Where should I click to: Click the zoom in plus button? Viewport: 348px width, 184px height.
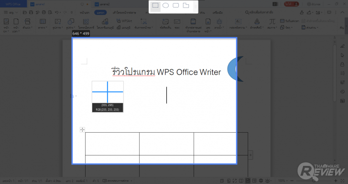click(336, 181)
